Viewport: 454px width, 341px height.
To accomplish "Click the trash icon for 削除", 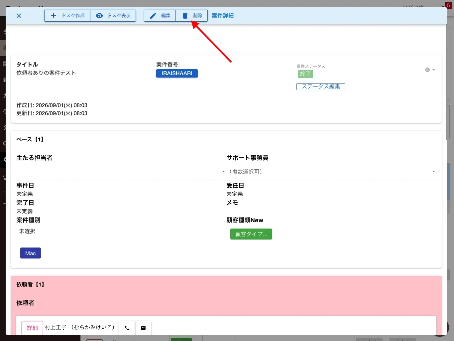I will point(185,16).
